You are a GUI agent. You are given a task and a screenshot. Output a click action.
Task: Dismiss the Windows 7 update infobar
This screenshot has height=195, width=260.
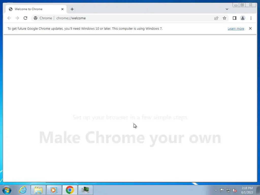(x=250, y=28)
